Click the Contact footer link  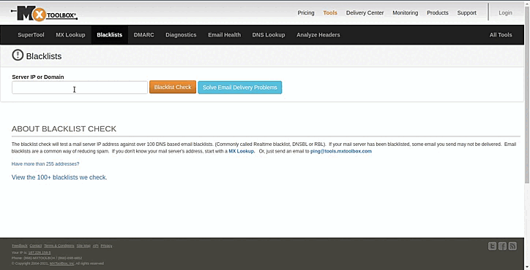pyautogui.click(x=35, y=246)
